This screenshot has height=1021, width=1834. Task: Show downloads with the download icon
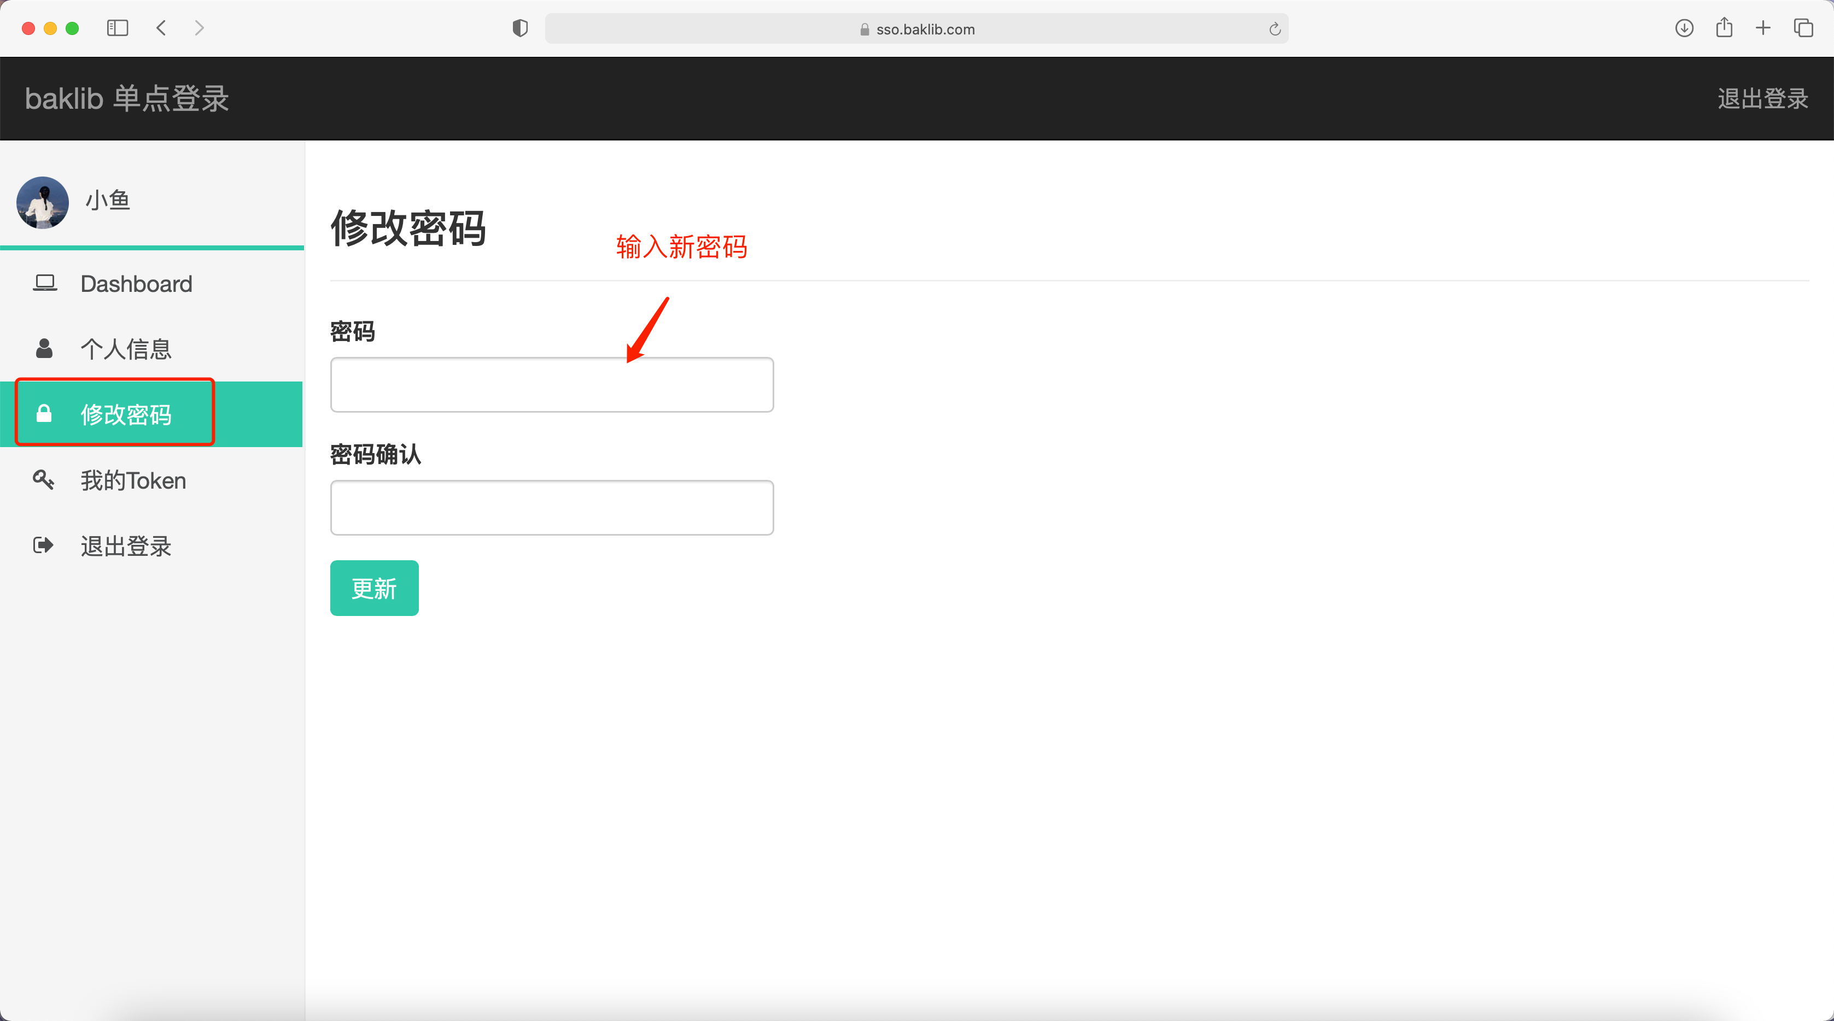pyautogui.click(x=1684, y=28)
